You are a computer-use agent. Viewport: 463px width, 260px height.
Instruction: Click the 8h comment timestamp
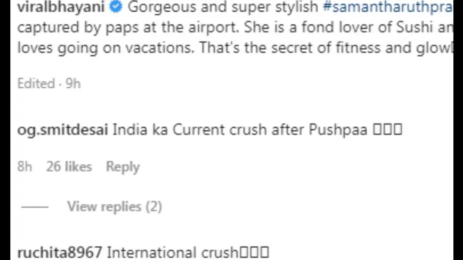pyautogui.click(x=25, y=167)
